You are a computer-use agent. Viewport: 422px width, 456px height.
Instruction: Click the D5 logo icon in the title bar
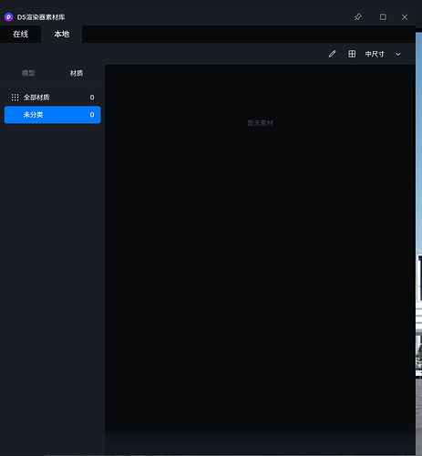[x=8, y=17]
